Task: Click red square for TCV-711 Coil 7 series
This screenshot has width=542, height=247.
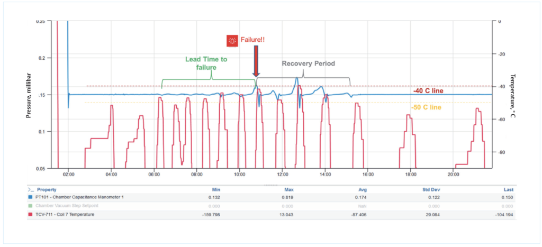Action: point(30,214)
